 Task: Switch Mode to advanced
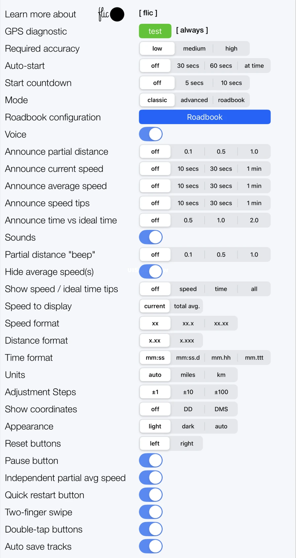coord(194,100)
